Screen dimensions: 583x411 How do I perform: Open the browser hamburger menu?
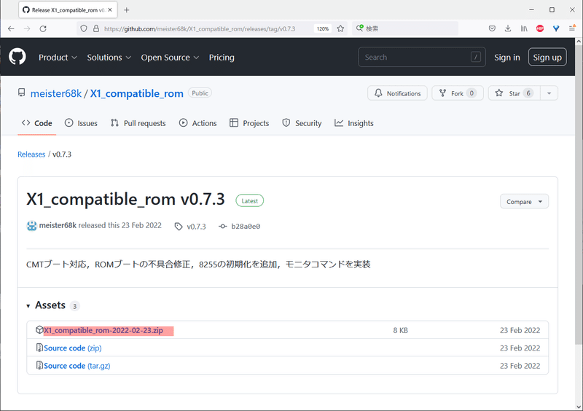[x=572, y=28]
